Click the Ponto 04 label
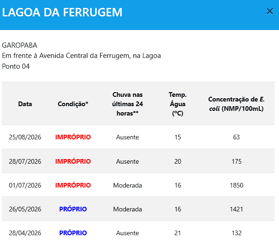279x246 pixels. coord(15,66)
